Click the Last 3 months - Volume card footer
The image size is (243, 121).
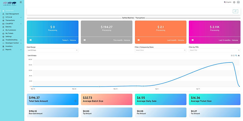[x=215, y=40]
